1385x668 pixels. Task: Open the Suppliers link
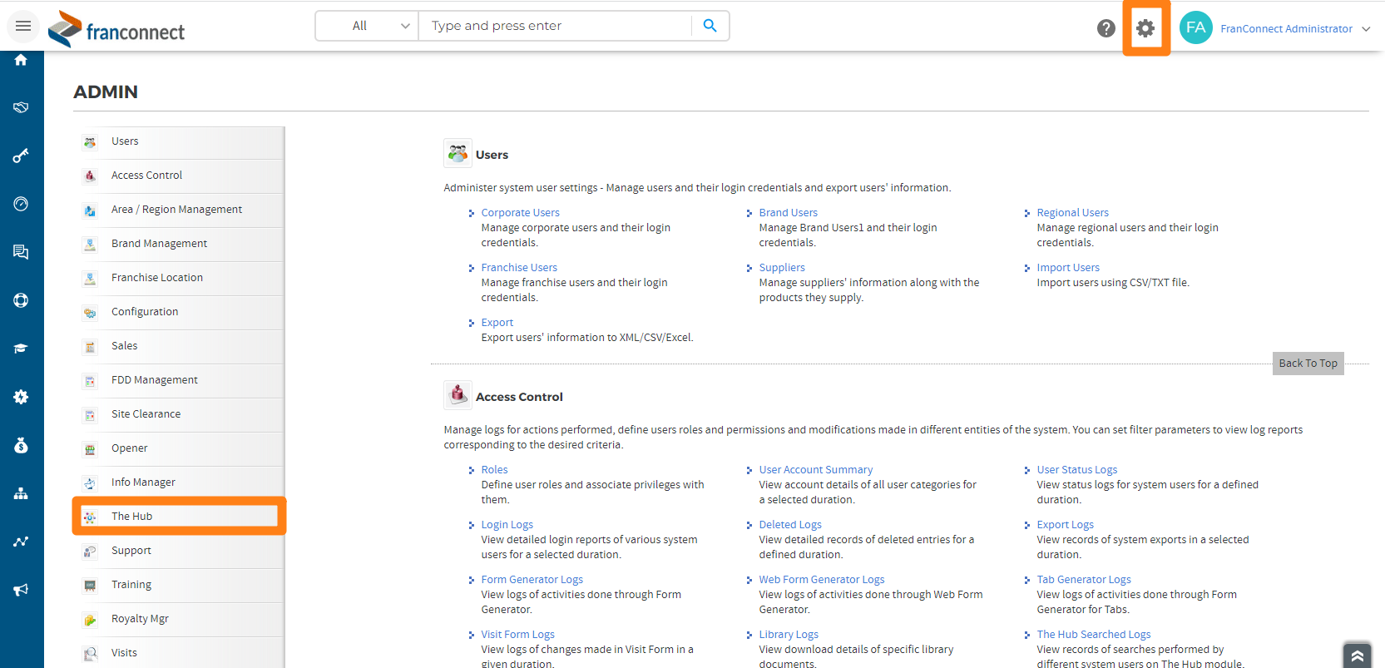(x=782, y=268)
